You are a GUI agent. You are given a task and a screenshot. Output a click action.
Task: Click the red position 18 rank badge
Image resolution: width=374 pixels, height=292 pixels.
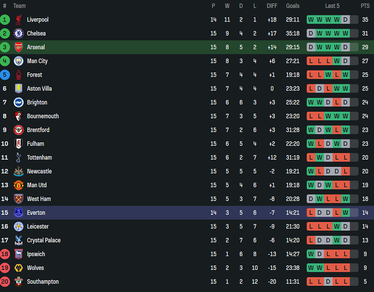click(x=5, y=254)
